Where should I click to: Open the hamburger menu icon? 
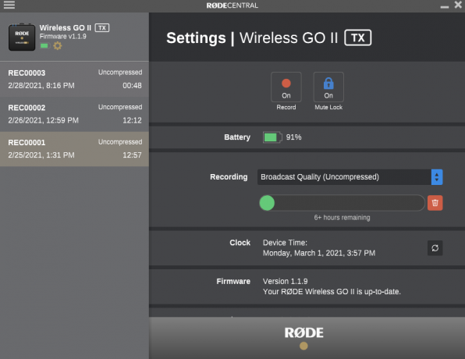pyautogui.click(x=9, y=5)
